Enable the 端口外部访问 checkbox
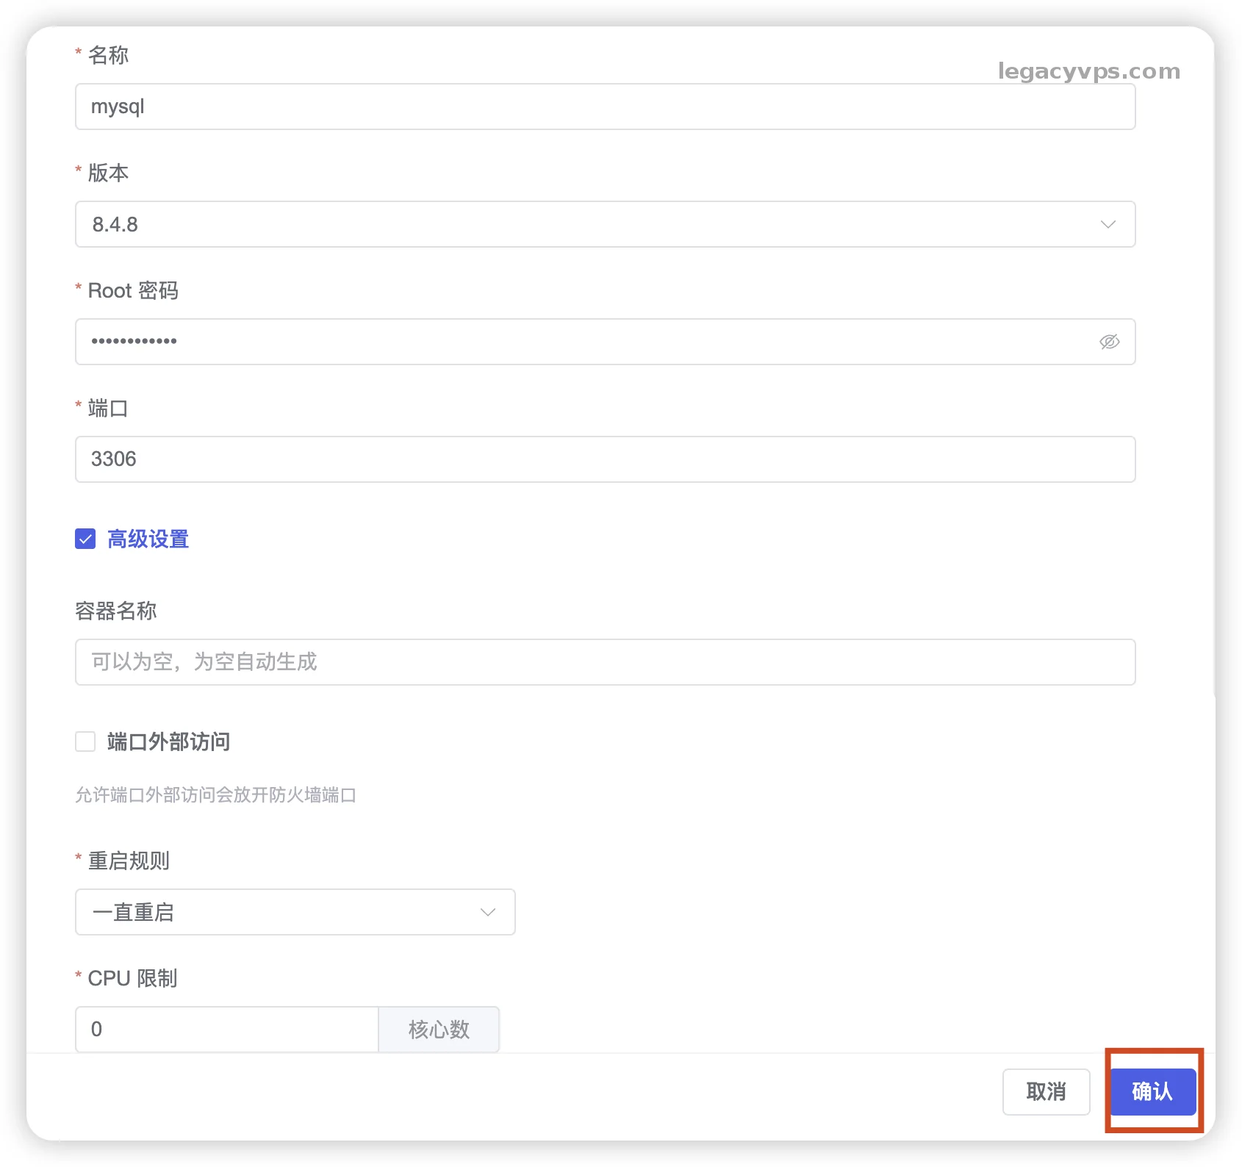 [x=85, y=742]
